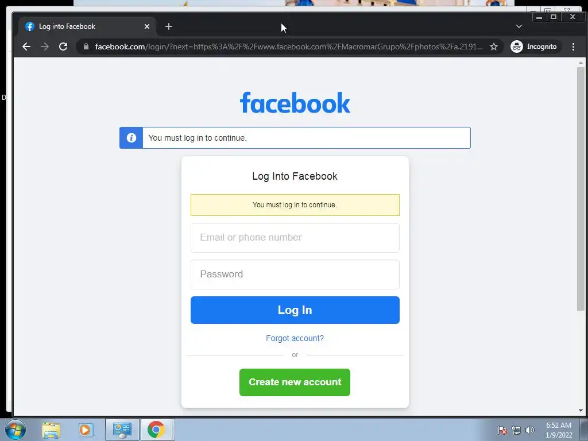Click the Action Center flag tray icon
Viewport: 588px width, 441px height.
(502, 430)
